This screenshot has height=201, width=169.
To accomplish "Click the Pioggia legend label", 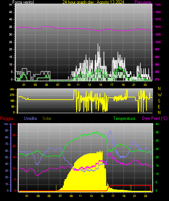I will pyautogui.click(x=7, y=118).
